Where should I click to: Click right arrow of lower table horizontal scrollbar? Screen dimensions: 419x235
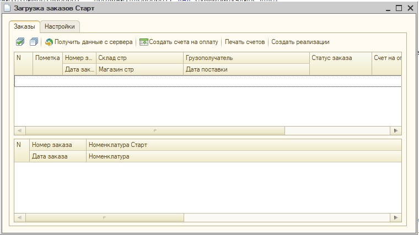pyautogui.click(x=396, y=217)
